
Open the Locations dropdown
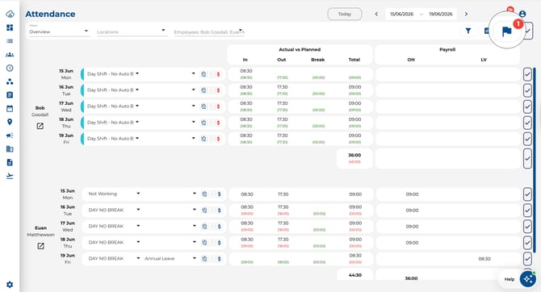coord(132,31)
